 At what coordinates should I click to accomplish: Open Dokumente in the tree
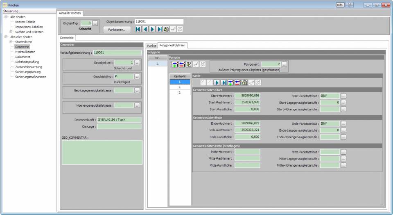pos(23,57)
